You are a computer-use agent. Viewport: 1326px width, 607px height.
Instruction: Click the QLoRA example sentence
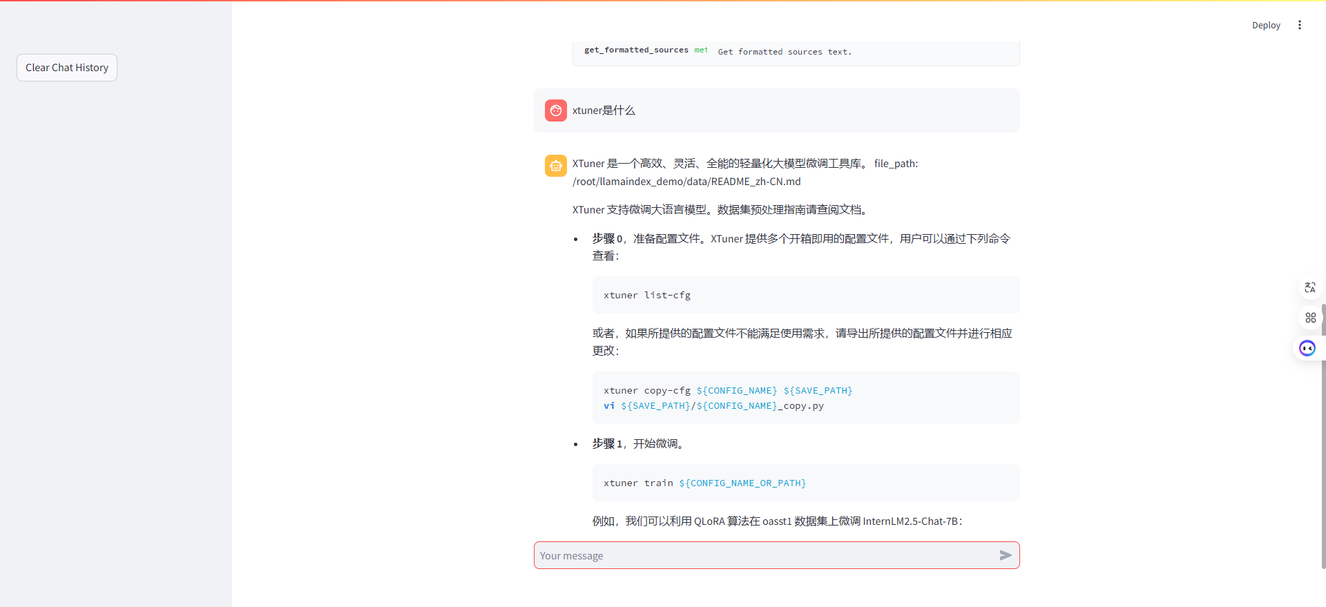click(x=777, y=521)
